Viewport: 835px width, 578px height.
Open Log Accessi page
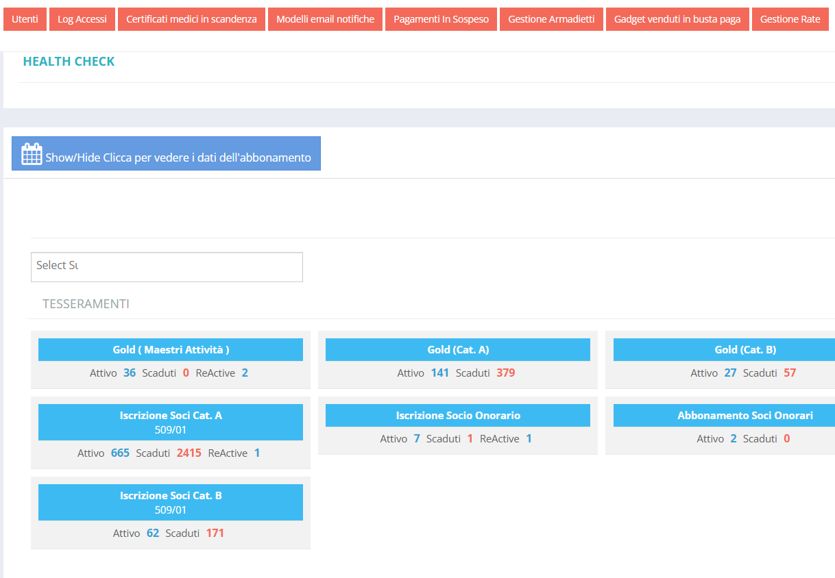(82, 19)
